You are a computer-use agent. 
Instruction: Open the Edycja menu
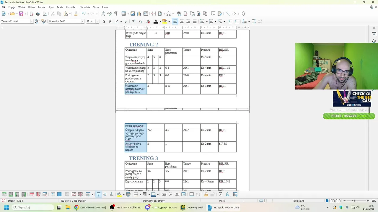(x=12, y=7)
